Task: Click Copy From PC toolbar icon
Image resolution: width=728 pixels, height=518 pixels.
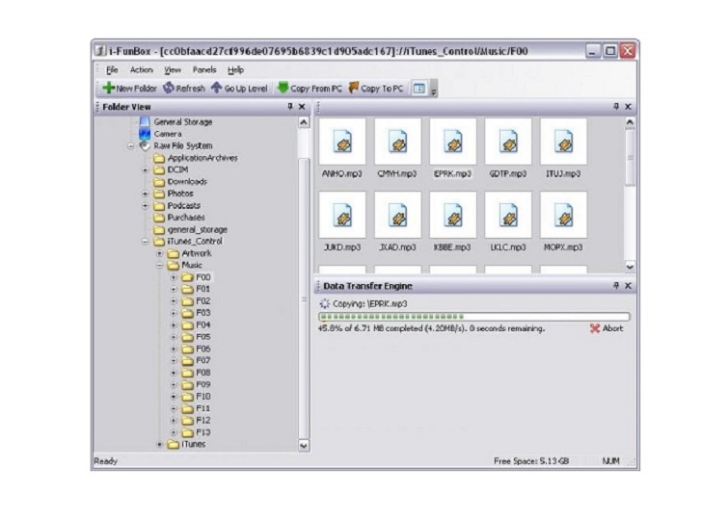Action: coord(283,89)
